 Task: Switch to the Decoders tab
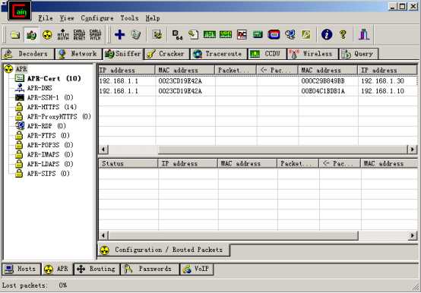(27, 54)
